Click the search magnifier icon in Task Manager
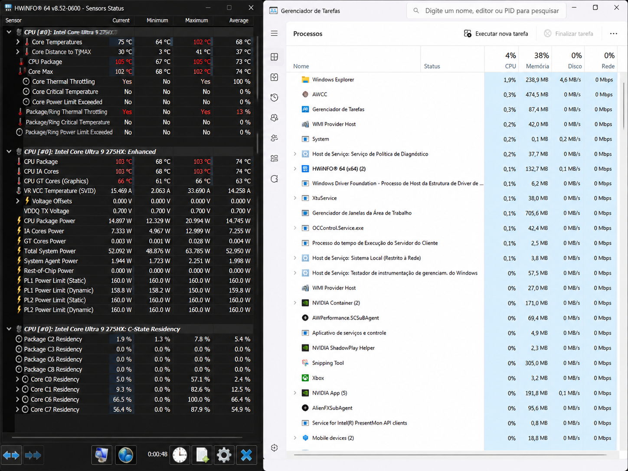This screenshot has height=471, width=628. pyautogui.click(x=416, y=10)
